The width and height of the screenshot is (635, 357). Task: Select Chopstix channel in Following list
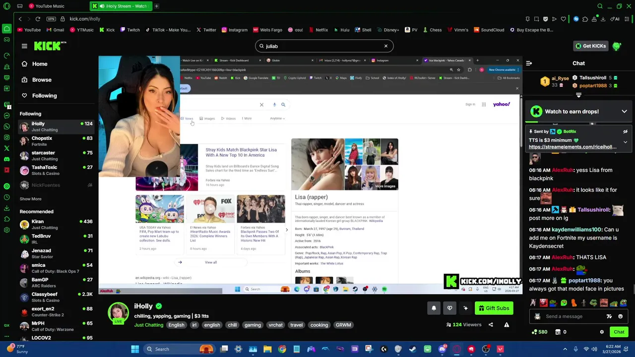pyautogui.click(x=56, y=141)
